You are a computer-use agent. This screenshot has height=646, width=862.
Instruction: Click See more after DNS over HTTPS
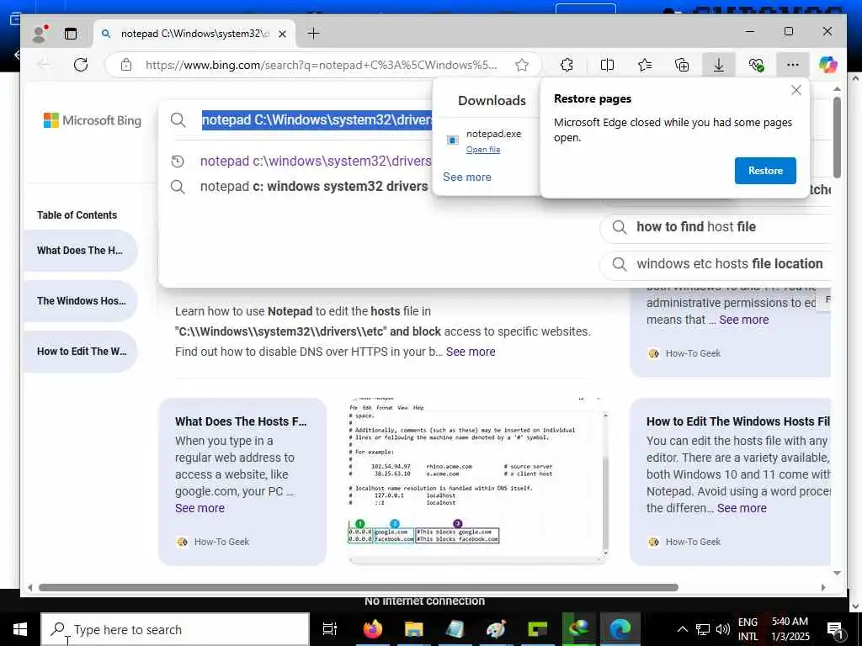point(471,352)
